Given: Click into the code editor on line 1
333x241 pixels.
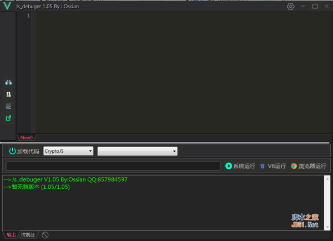Looking at the screenshot, I should click(x=184, y=16).
